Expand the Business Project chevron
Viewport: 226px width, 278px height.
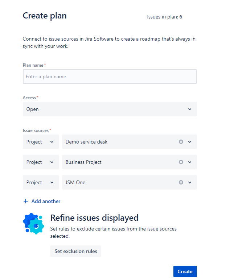[x=190, y=162]
